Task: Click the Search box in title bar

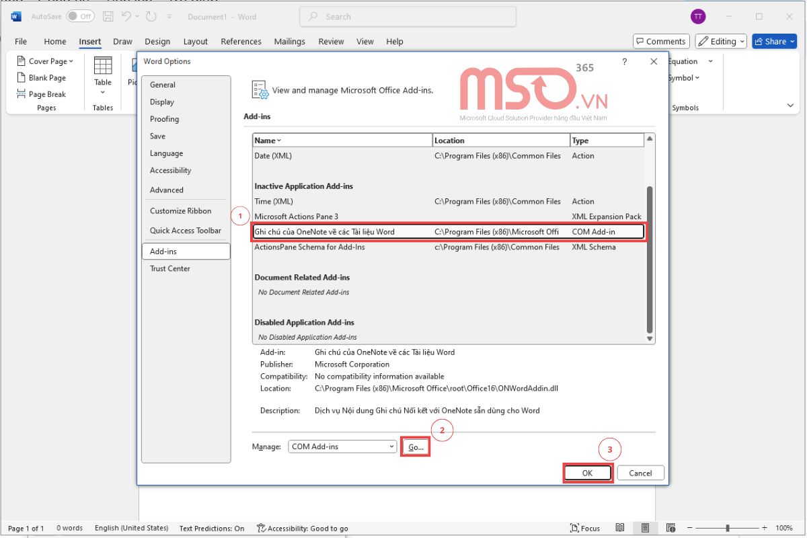Action: pyautogui.click(x=408, y=16)
